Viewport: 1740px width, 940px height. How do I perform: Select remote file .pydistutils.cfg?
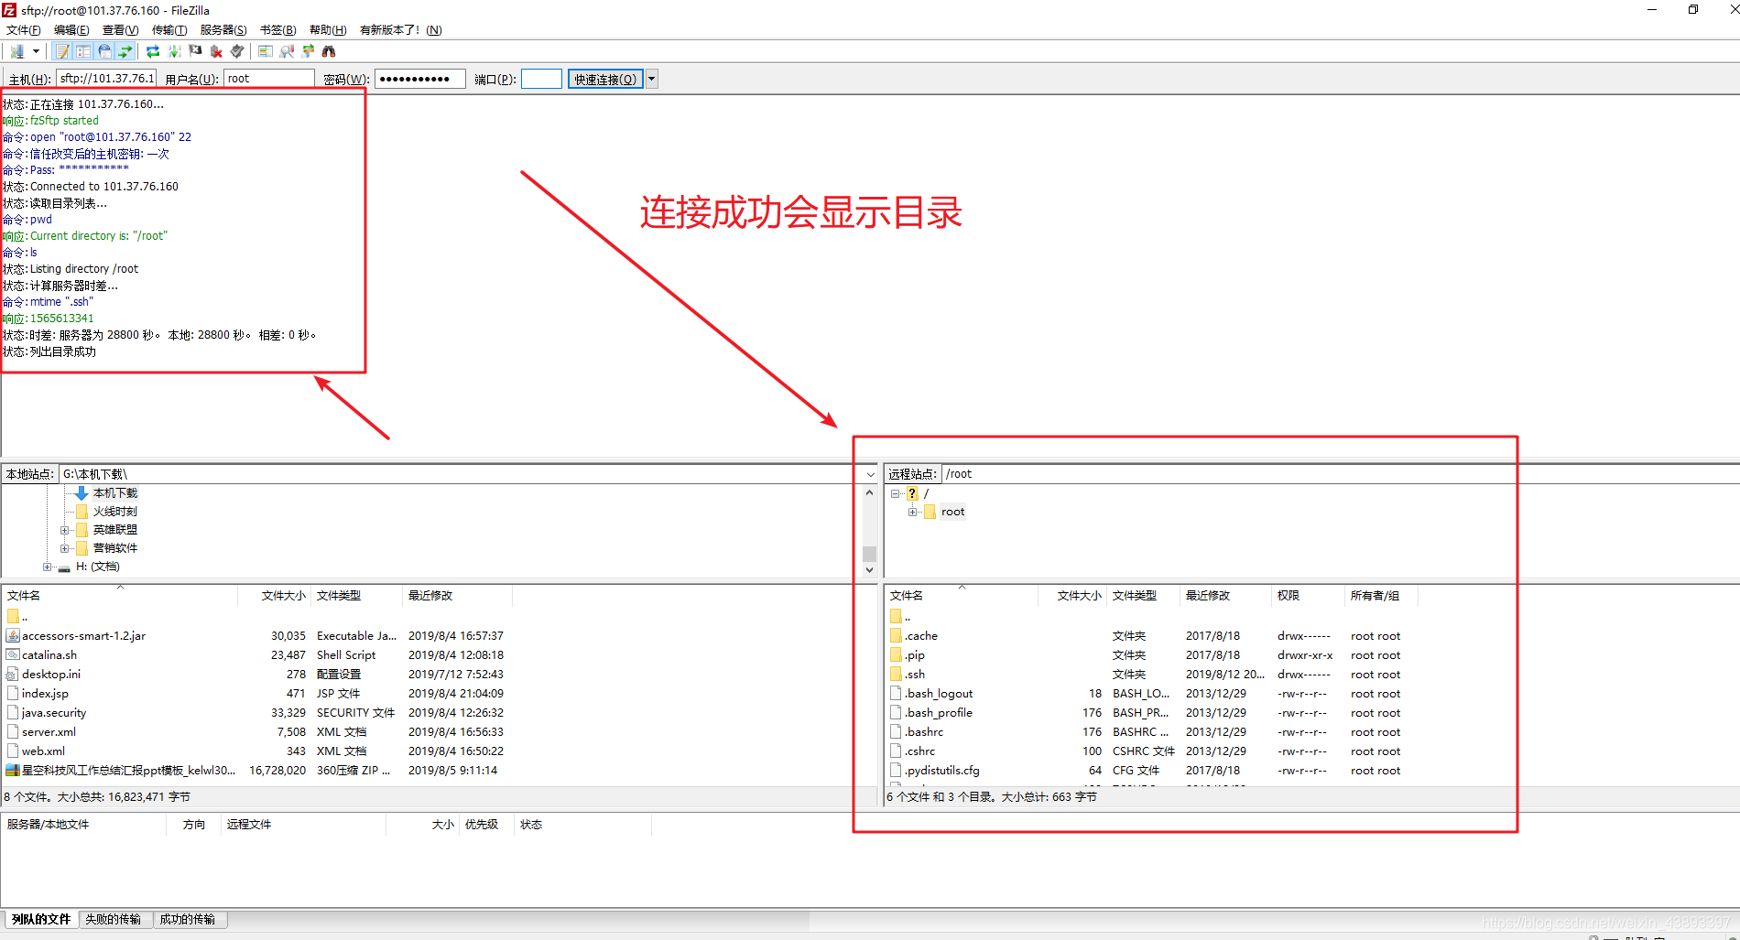[942, 771]
